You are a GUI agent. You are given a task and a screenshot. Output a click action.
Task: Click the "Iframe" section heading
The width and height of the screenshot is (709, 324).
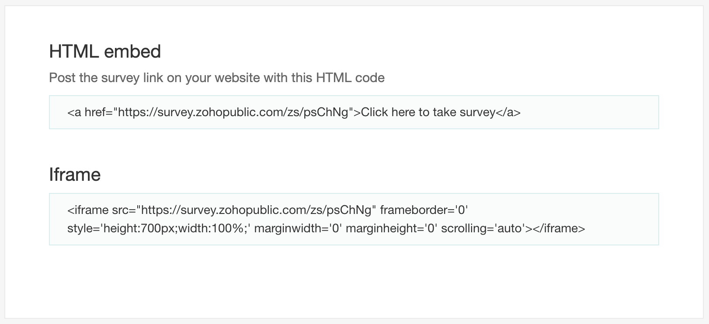(x=75, y=175)
